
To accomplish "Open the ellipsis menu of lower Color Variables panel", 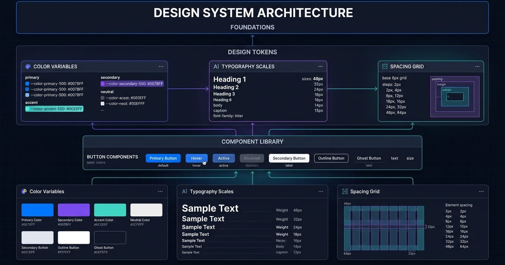I will click(160, 191).
